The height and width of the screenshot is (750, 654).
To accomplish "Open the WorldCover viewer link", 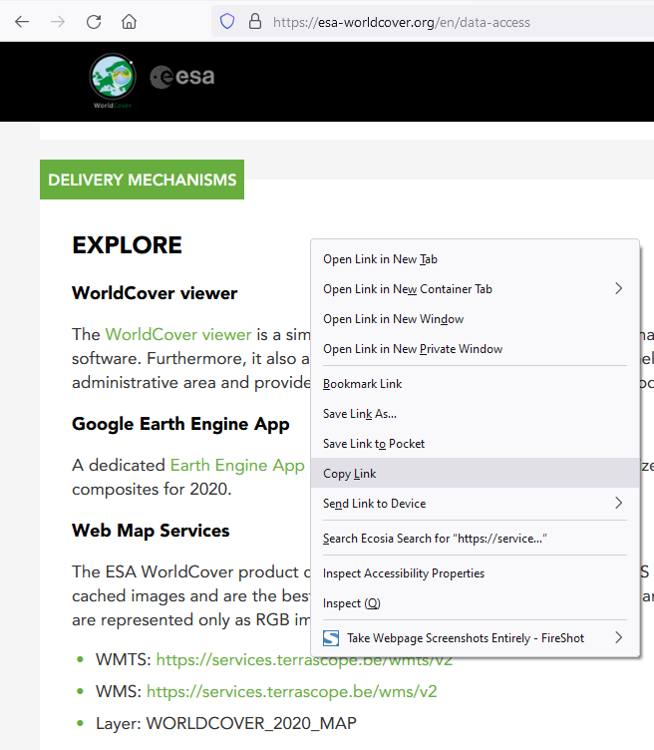I will click(x=178, y=334).
